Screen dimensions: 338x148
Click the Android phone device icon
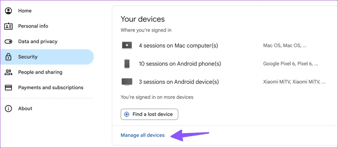(x=127, y=64)
